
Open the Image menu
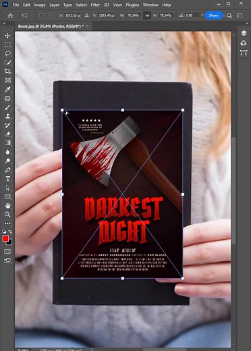(x=40, y=5)
